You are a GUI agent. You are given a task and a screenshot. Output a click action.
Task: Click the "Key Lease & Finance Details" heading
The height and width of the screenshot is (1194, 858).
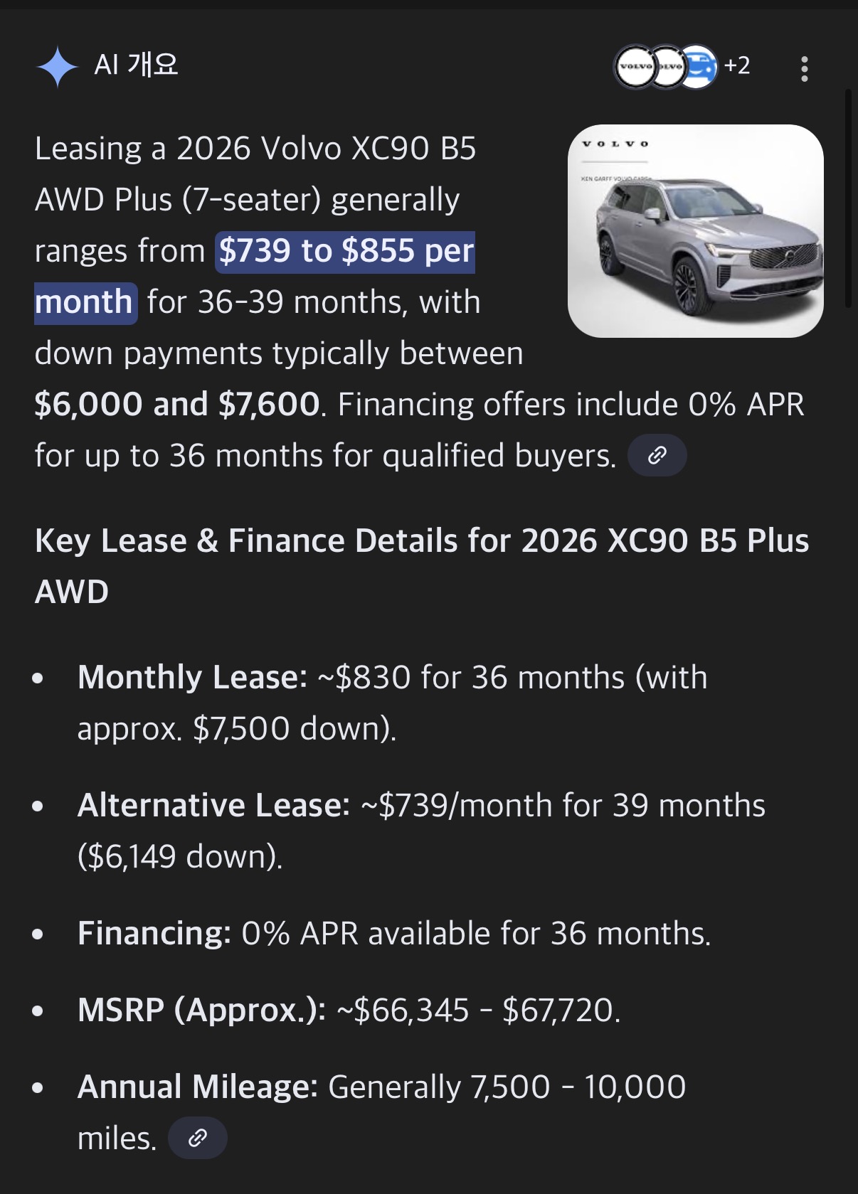pos(421,540)
